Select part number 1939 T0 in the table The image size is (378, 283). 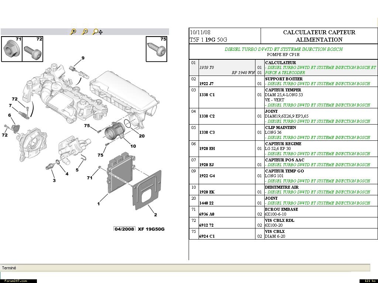206,68
